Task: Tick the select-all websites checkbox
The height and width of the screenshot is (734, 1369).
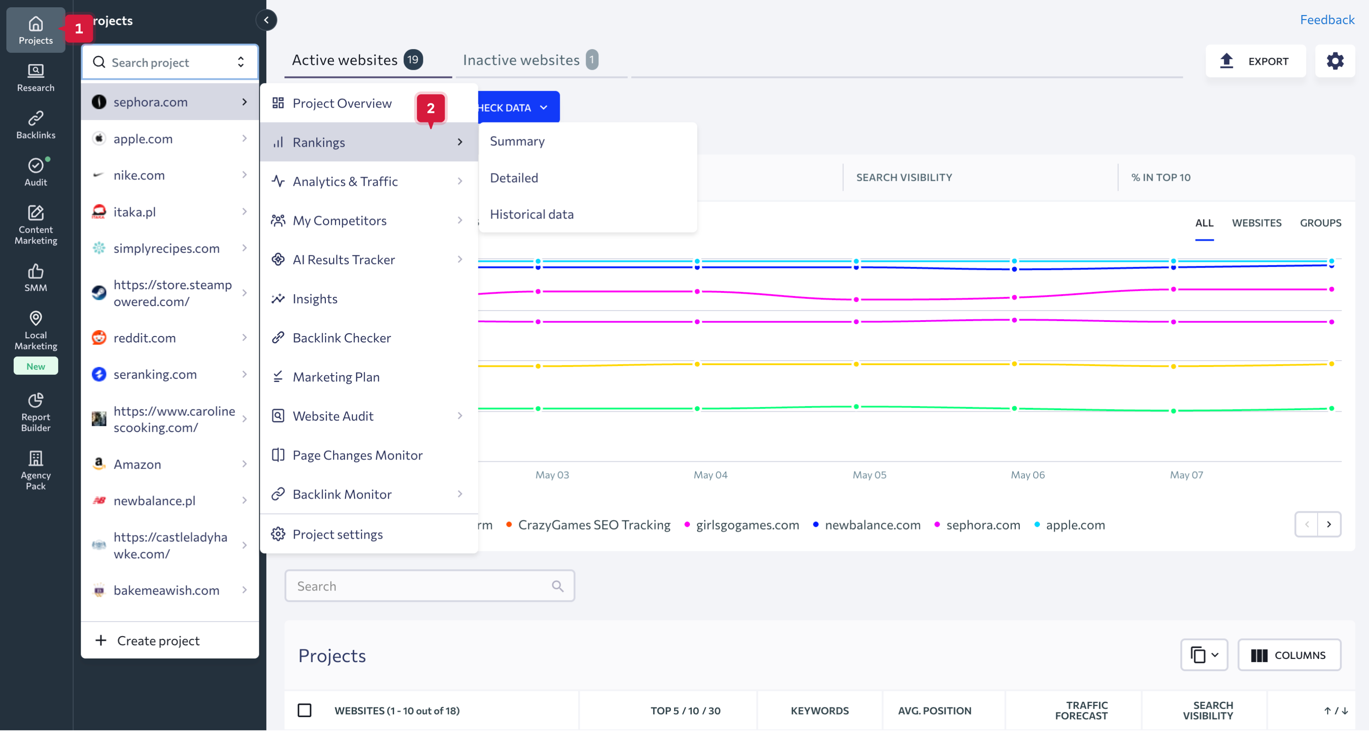Action: [304, 710]
